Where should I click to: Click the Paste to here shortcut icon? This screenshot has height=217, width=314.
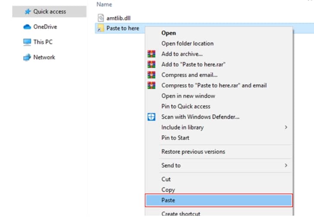pyautogui.click(x=101, y=28)
